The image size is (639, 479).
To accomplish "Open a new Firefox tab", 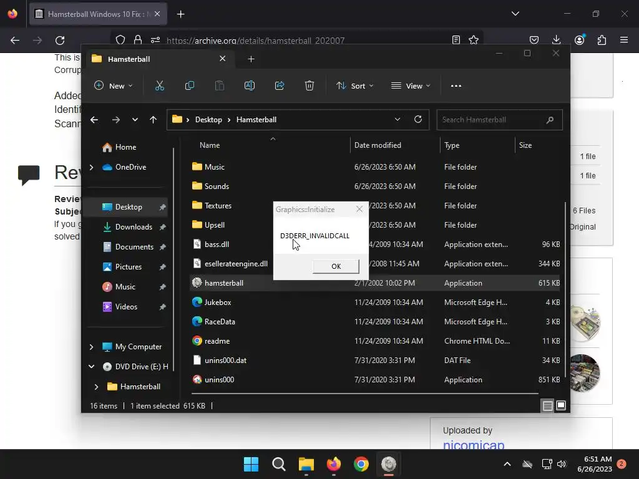I will tap(180, 14).
